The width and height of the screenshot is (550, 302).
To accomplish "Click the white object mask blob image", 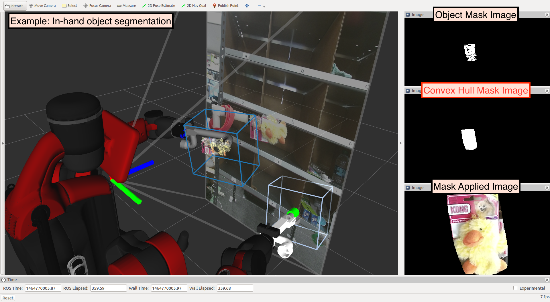I will (x=470, y=52).
